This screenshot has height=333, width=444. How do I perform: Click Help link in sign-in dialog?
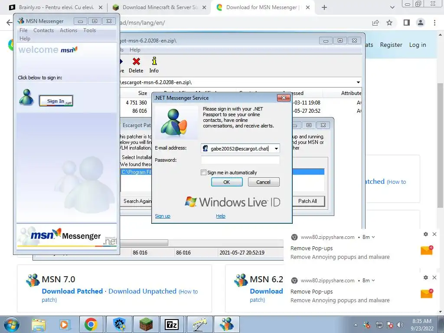tap(221, 216)
